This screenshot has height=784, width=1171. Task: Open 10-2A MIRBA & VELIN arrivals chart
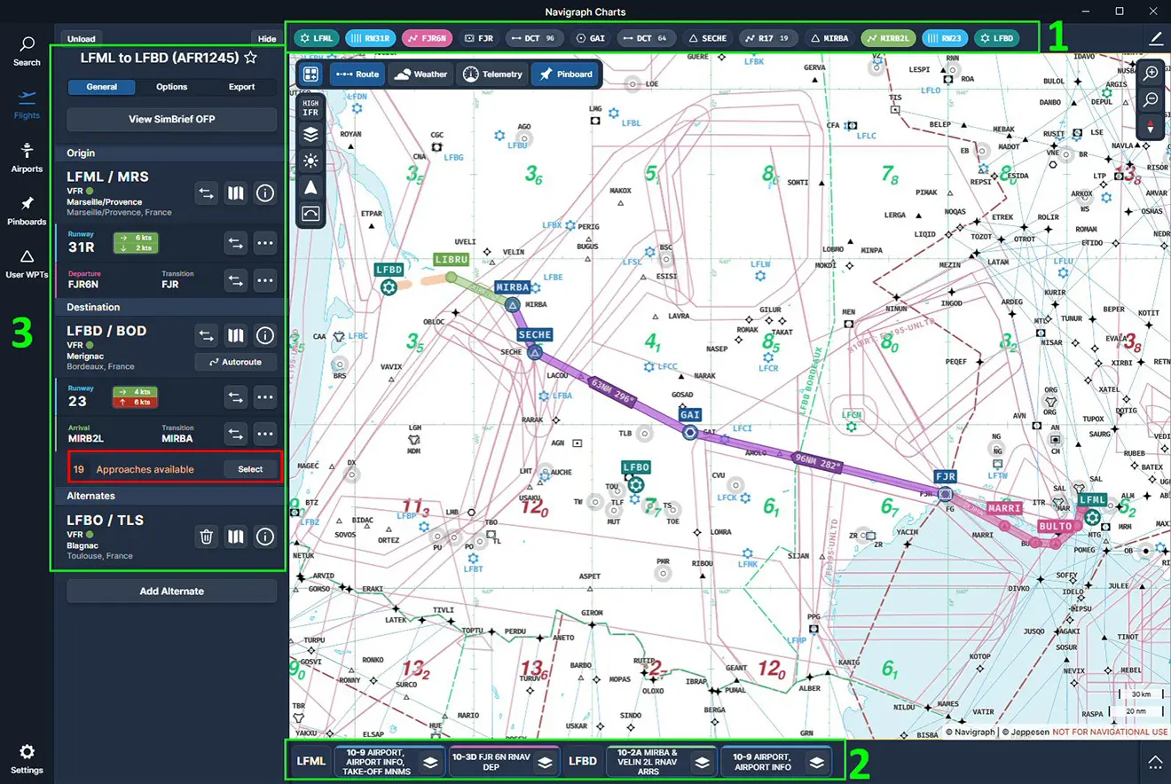[x=647, y=761]
